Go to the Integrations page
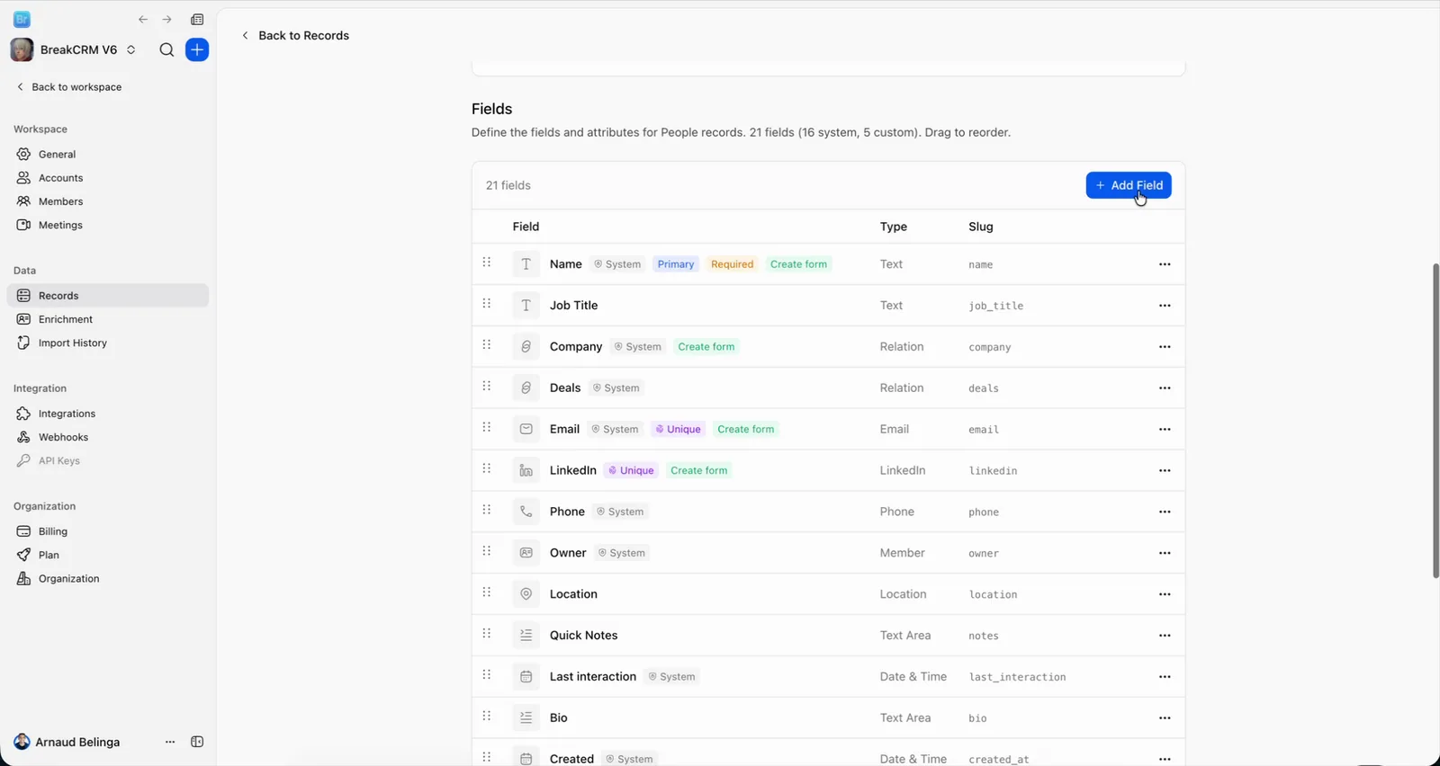 click(107, 414)
